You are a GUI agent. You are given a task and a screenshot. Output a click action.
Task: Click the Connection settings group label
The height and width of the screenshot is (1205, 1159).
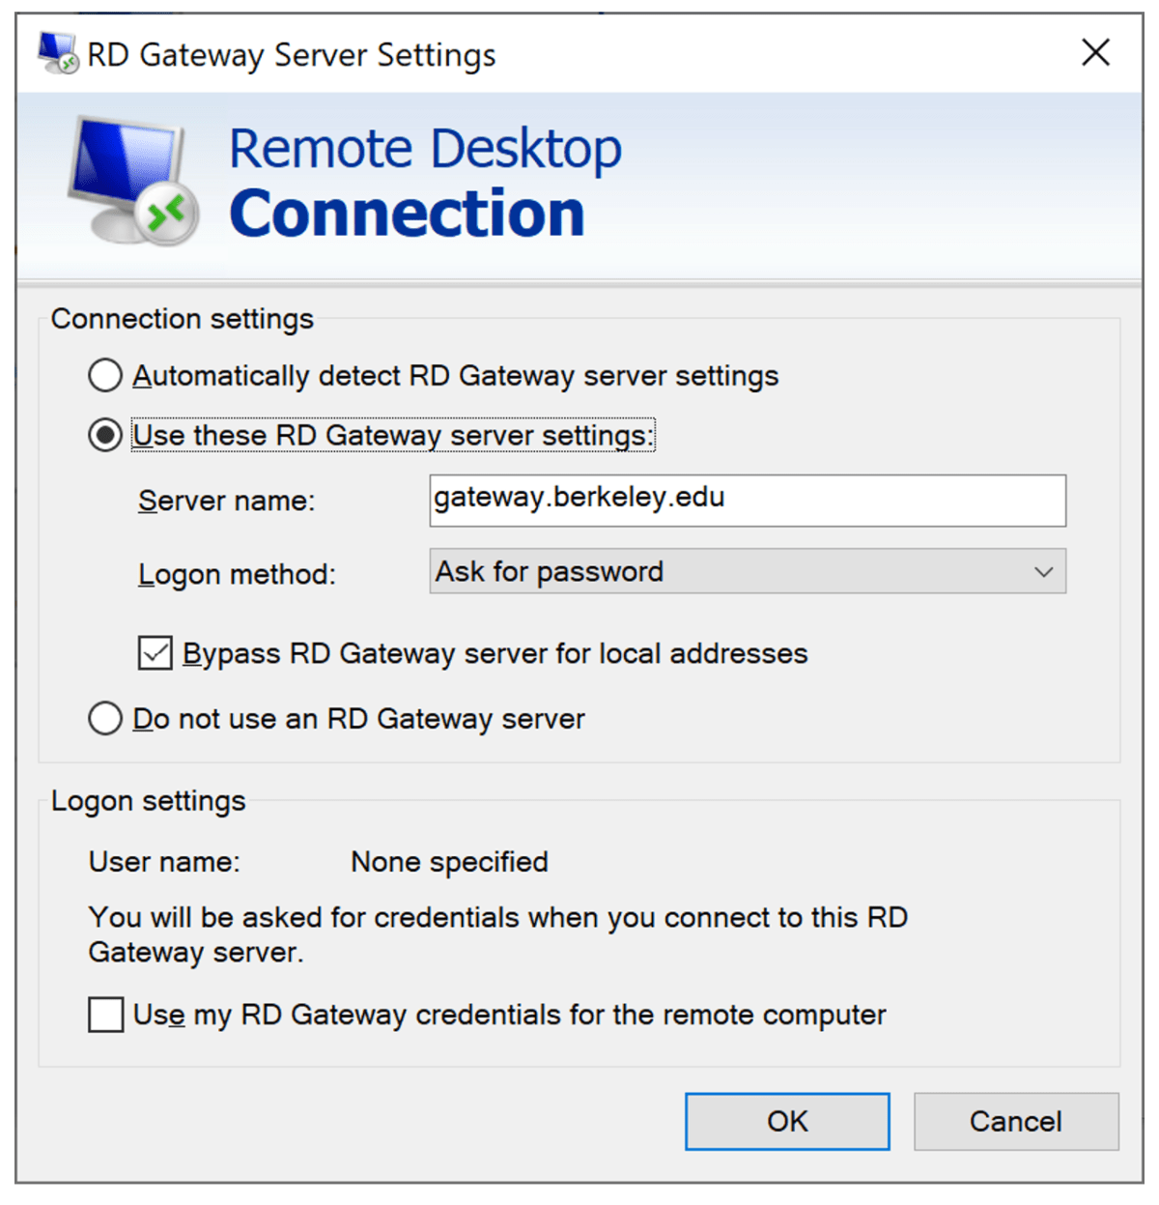click(183, 319)
